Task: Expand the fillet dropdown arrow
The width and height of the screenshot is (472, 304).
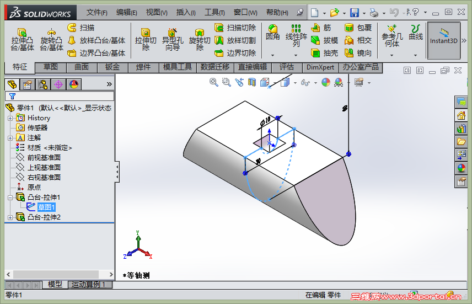Action: click(273, 55)
